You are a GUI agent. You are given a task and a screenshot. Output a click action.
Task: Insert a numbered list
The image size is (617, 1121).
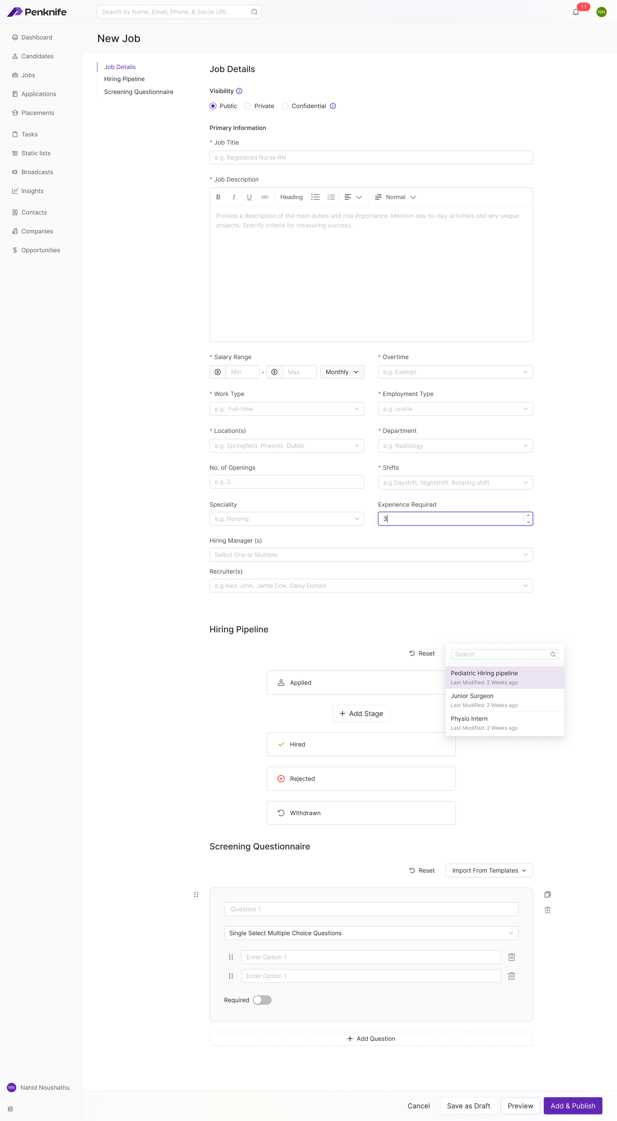click(x=331, y=197)
